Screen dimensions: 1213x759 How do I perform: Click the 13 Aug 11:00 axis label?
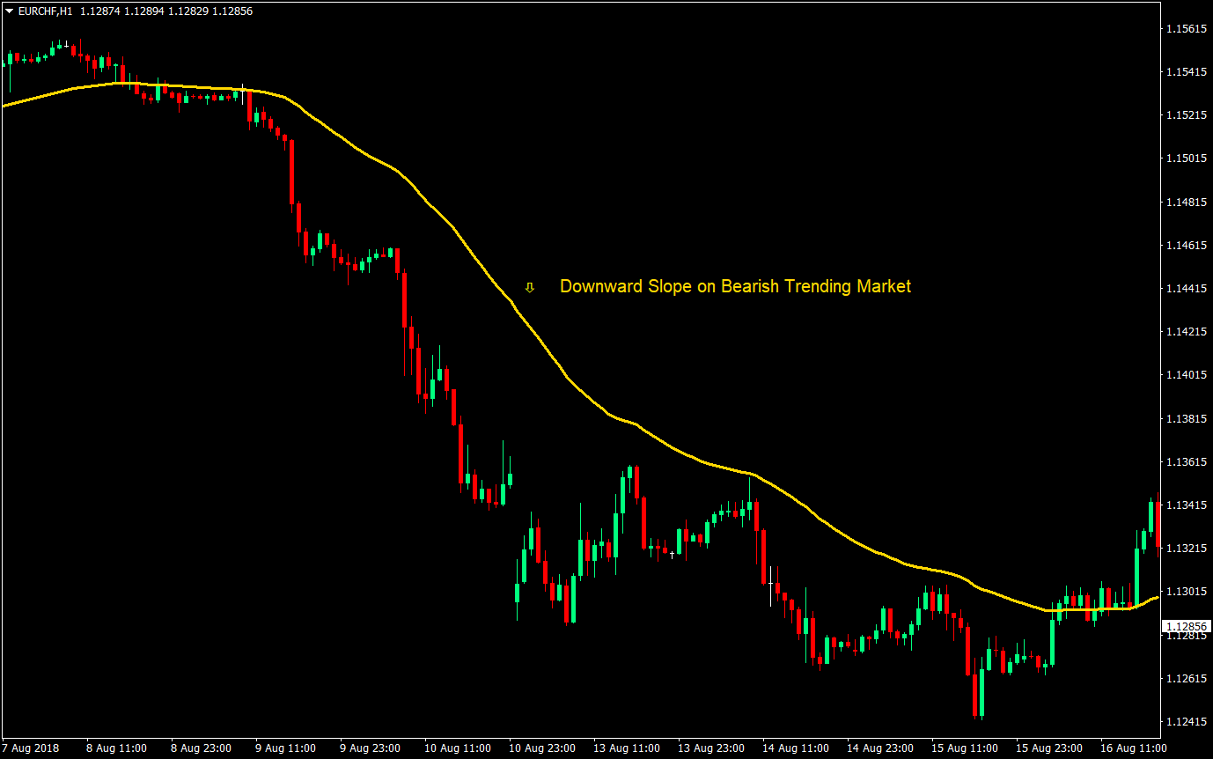click(626, 748)
